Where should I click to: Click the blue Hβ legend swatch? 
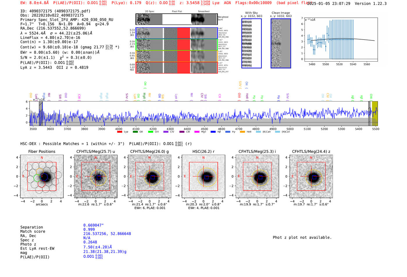pyautogui.click(x=213, y=132)
